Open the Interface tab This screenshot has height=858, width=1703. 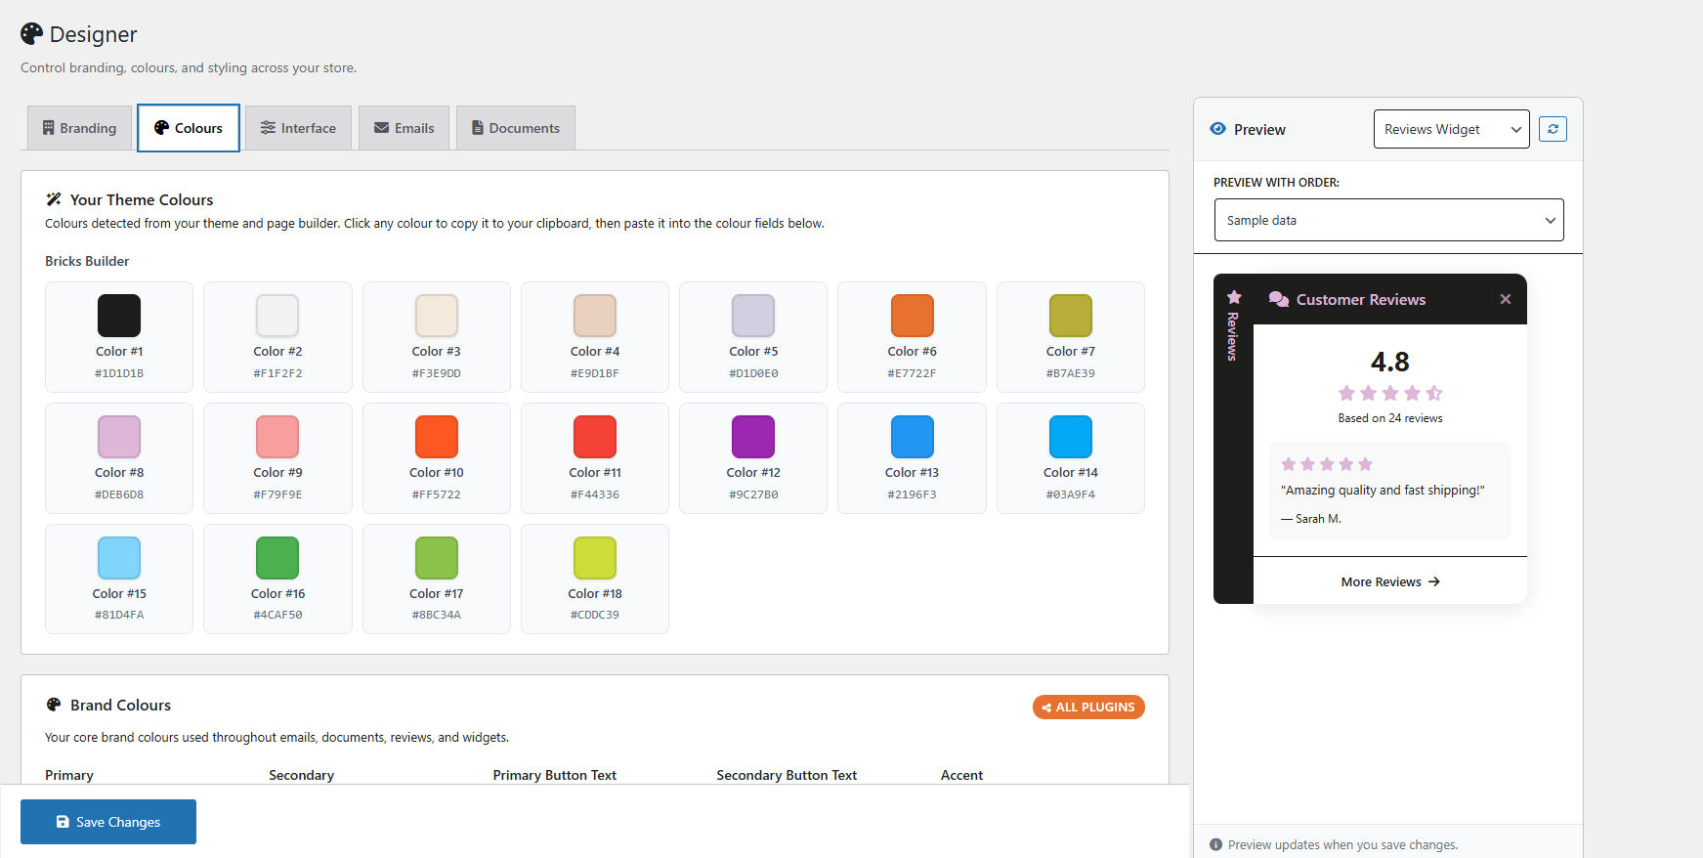click(298, 128)
